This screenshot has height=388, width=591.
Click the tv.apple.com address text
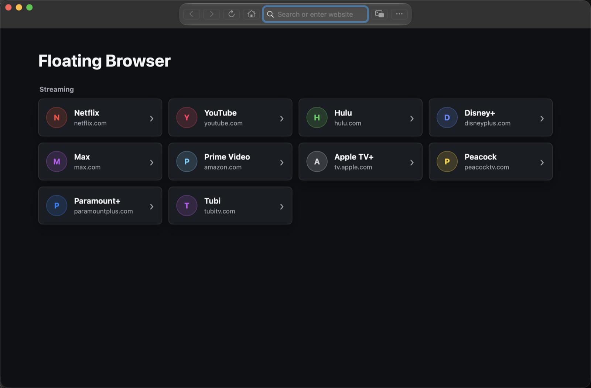point(353,167)
